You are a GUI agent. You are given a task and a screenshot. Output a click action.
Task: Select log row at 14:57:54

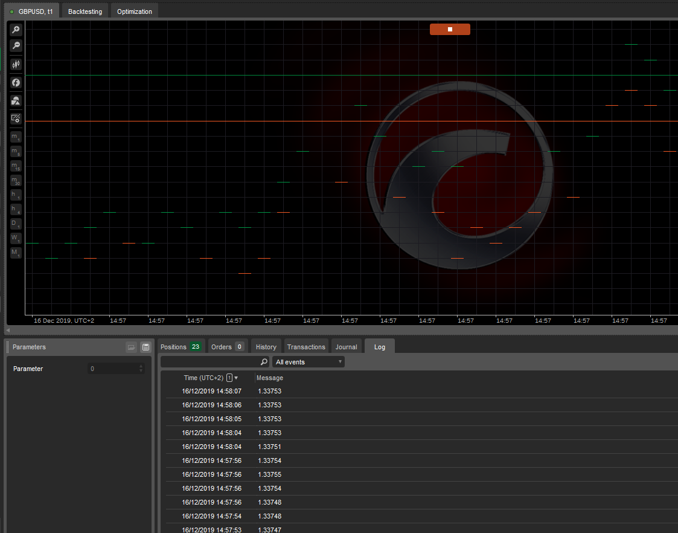click(421, 516)
